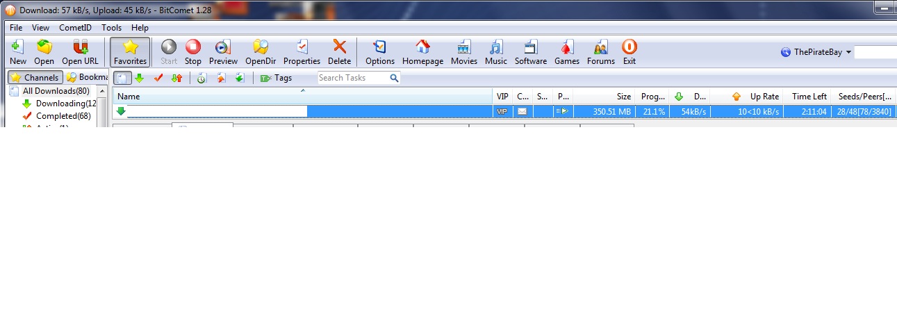897x312 pixels.
Task: Toggle the completed-only filter red checkmark
Action: point(158,78)
